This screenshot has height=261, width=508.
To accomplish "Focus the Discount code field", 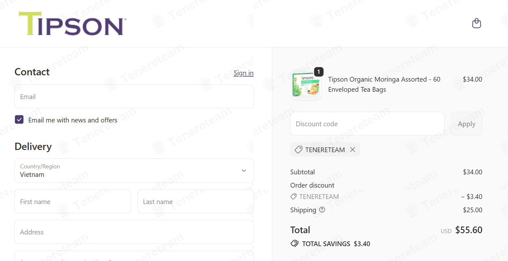I will [367, 124].
